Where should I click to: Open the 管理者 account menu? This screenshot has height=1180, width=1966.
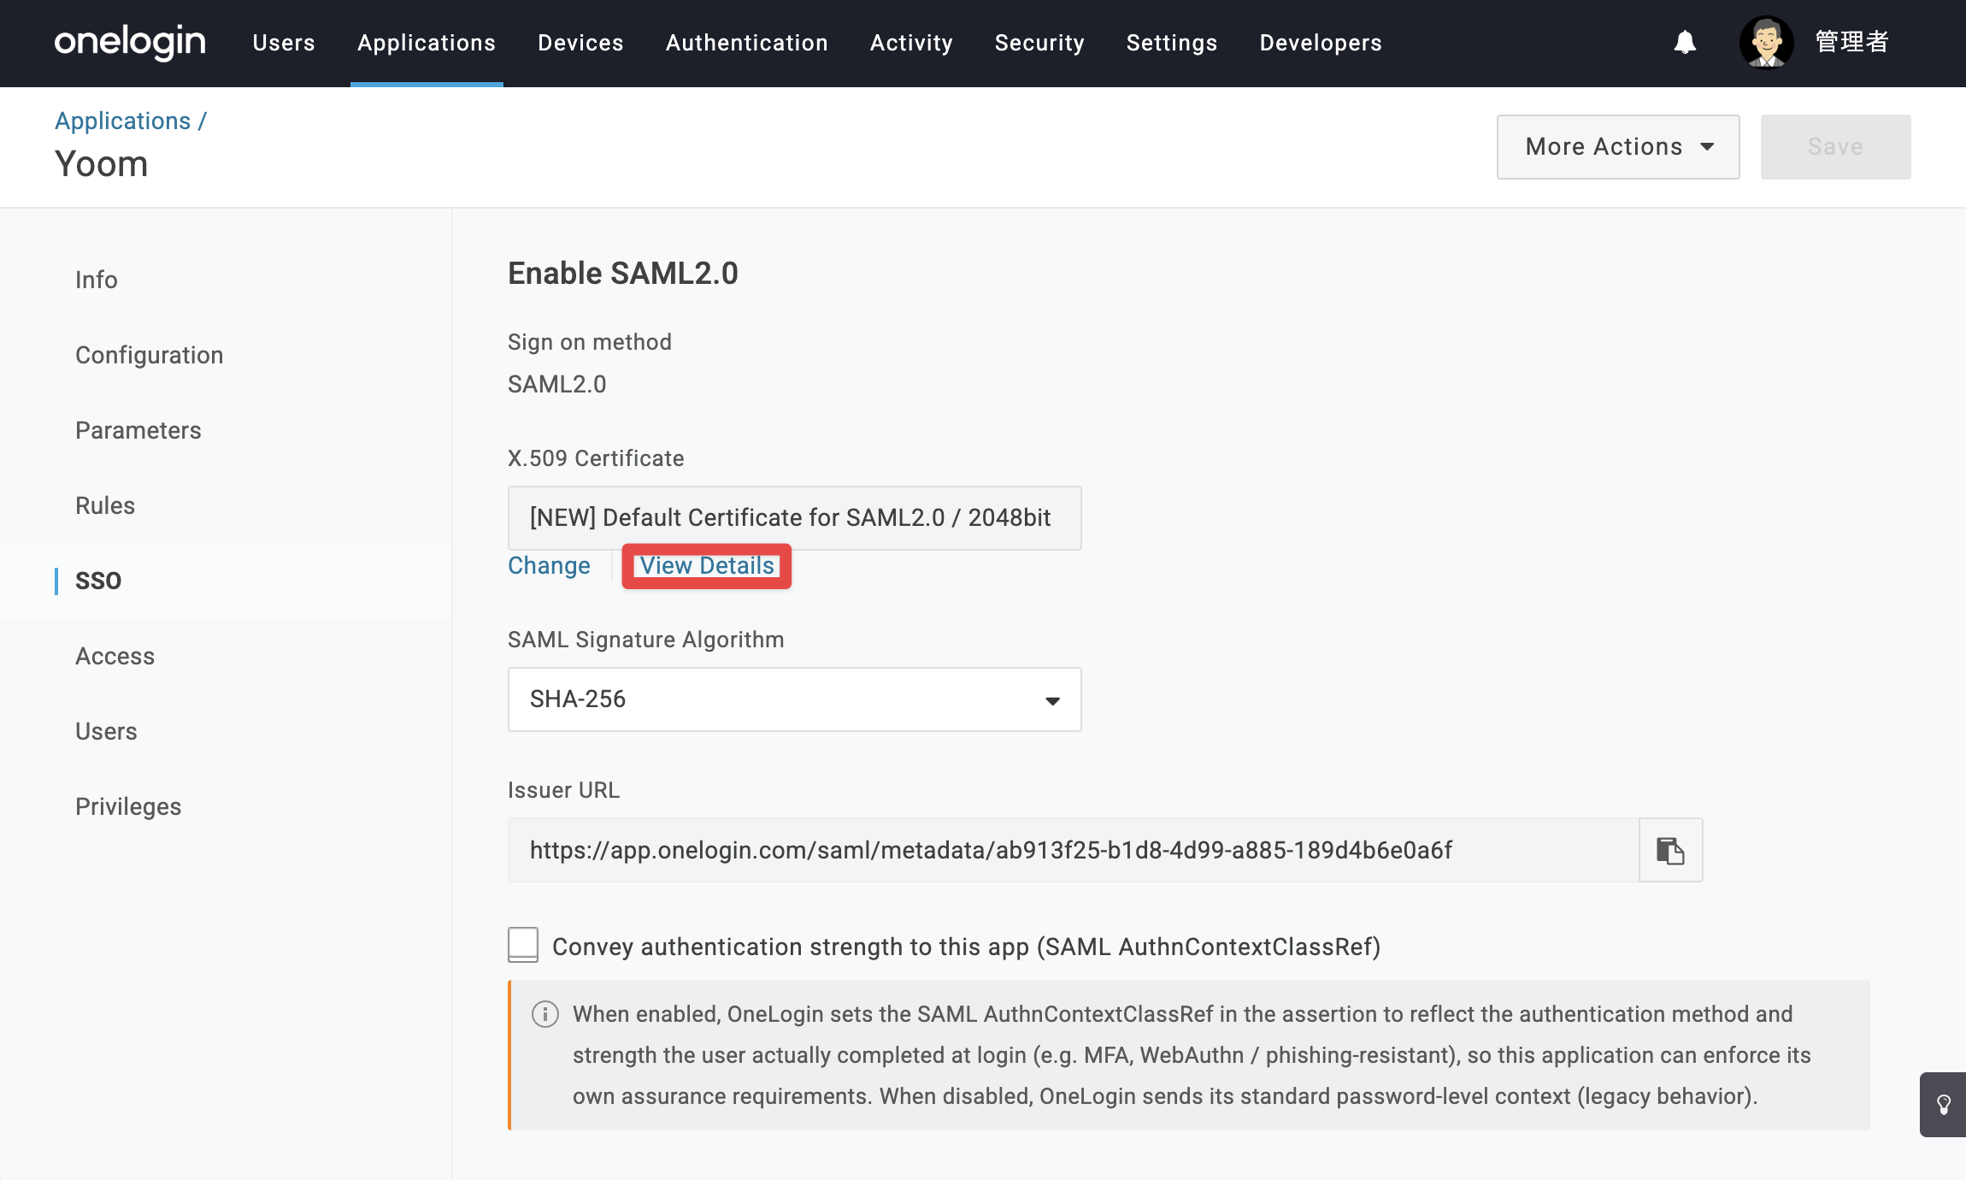[1851, 42]
